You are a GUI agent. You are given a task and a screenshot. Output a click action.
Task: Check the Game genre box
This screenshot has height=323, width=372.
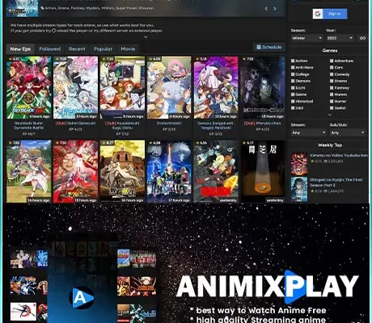coord(293,94)
